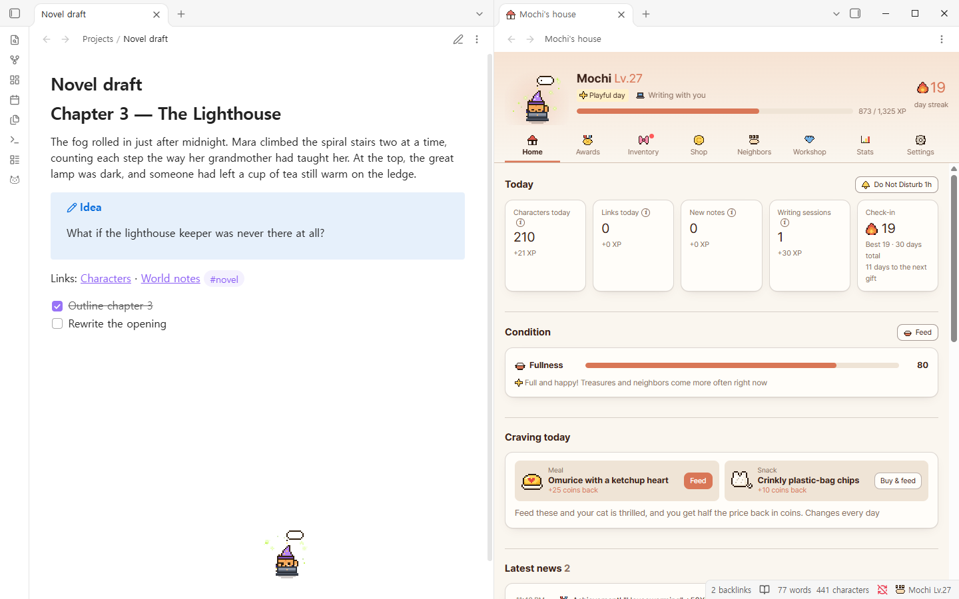Follow the World notes link

click(x=170, y=278)
